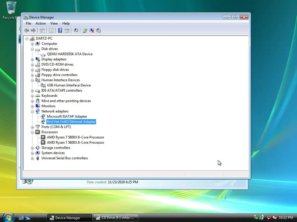Select the first AMD Ryzen 7 5800X processor

point(76,137)
